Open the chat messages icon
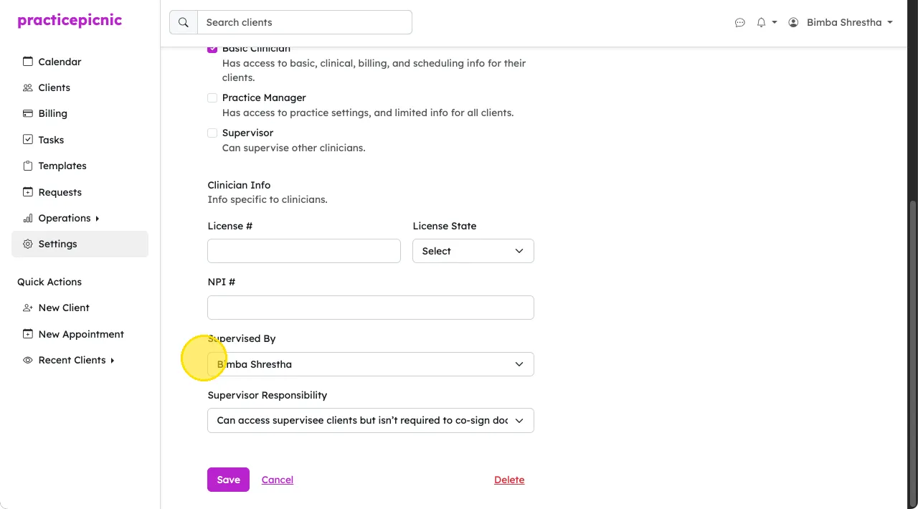 [x=740, y=22]
